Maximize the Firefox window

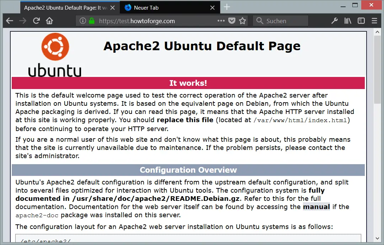pyautogui.click(x=355, y=5)
